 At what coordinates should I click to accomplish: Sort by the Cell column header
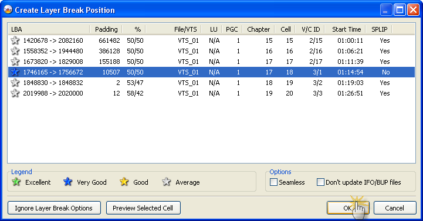click(x=285, y=29)
